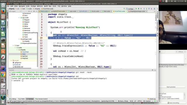Image resolution: width=187 pixels, height=105 pixels.
Task: Open the Debug tool window tab
Action: point(13,99)
